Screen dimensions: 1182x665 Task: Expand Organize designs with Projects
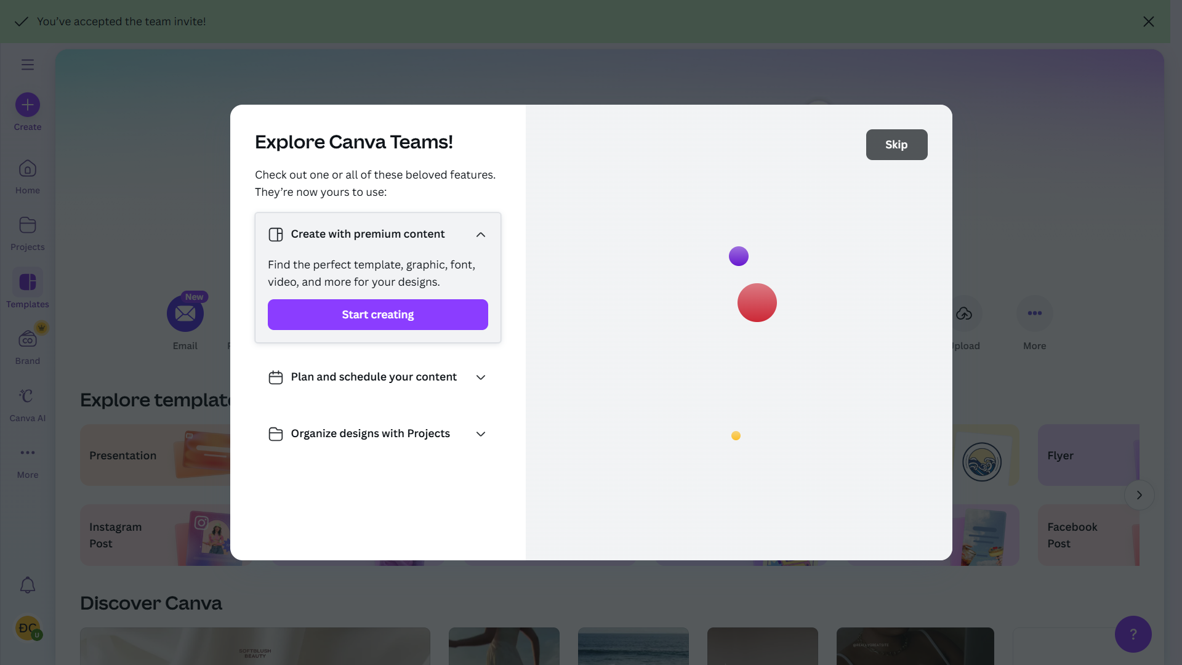click(480, 434)
